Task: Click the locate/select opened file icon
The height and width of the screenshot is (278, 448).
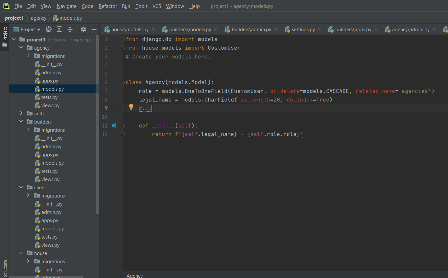Action: (49, 29)
